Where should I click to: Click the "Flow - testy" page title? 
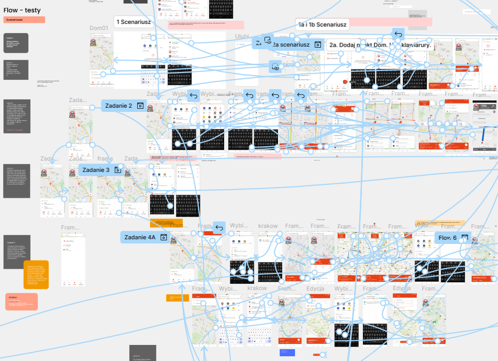pos(22,10)
